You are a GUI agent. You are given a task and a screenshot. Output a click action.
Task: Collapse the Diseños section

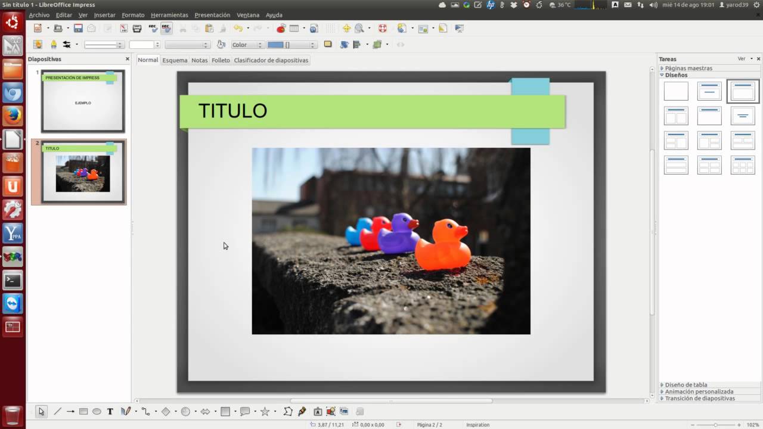pos(676,75)
